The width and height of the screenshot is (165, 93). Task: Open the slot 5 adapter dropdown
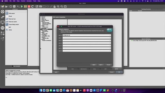[x=87, y=48]
